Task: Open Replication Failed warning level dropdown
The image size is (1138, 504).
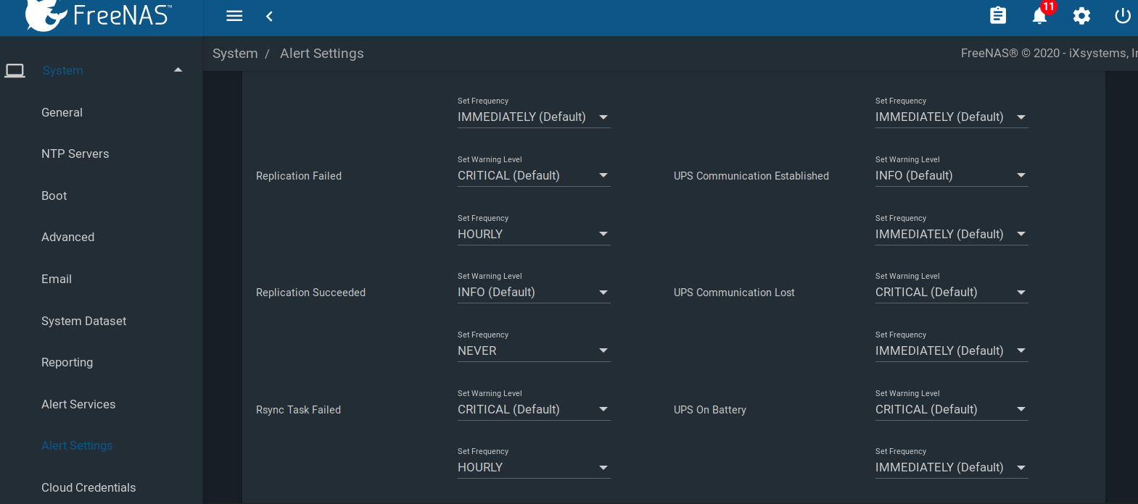Action: coord(534,175)
